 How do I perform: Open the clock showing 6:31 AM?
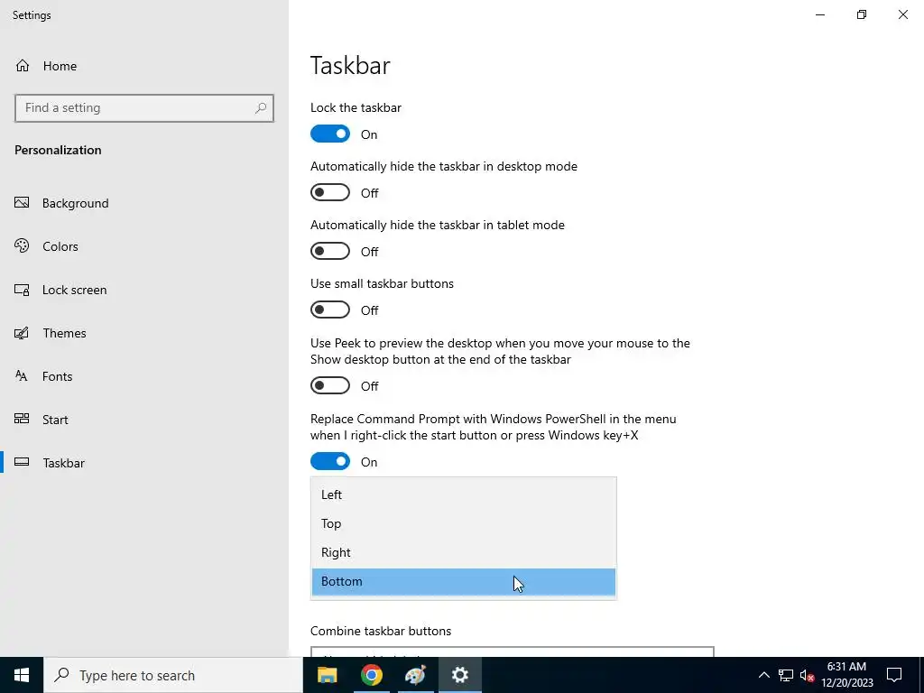click(x=846, y=675)
